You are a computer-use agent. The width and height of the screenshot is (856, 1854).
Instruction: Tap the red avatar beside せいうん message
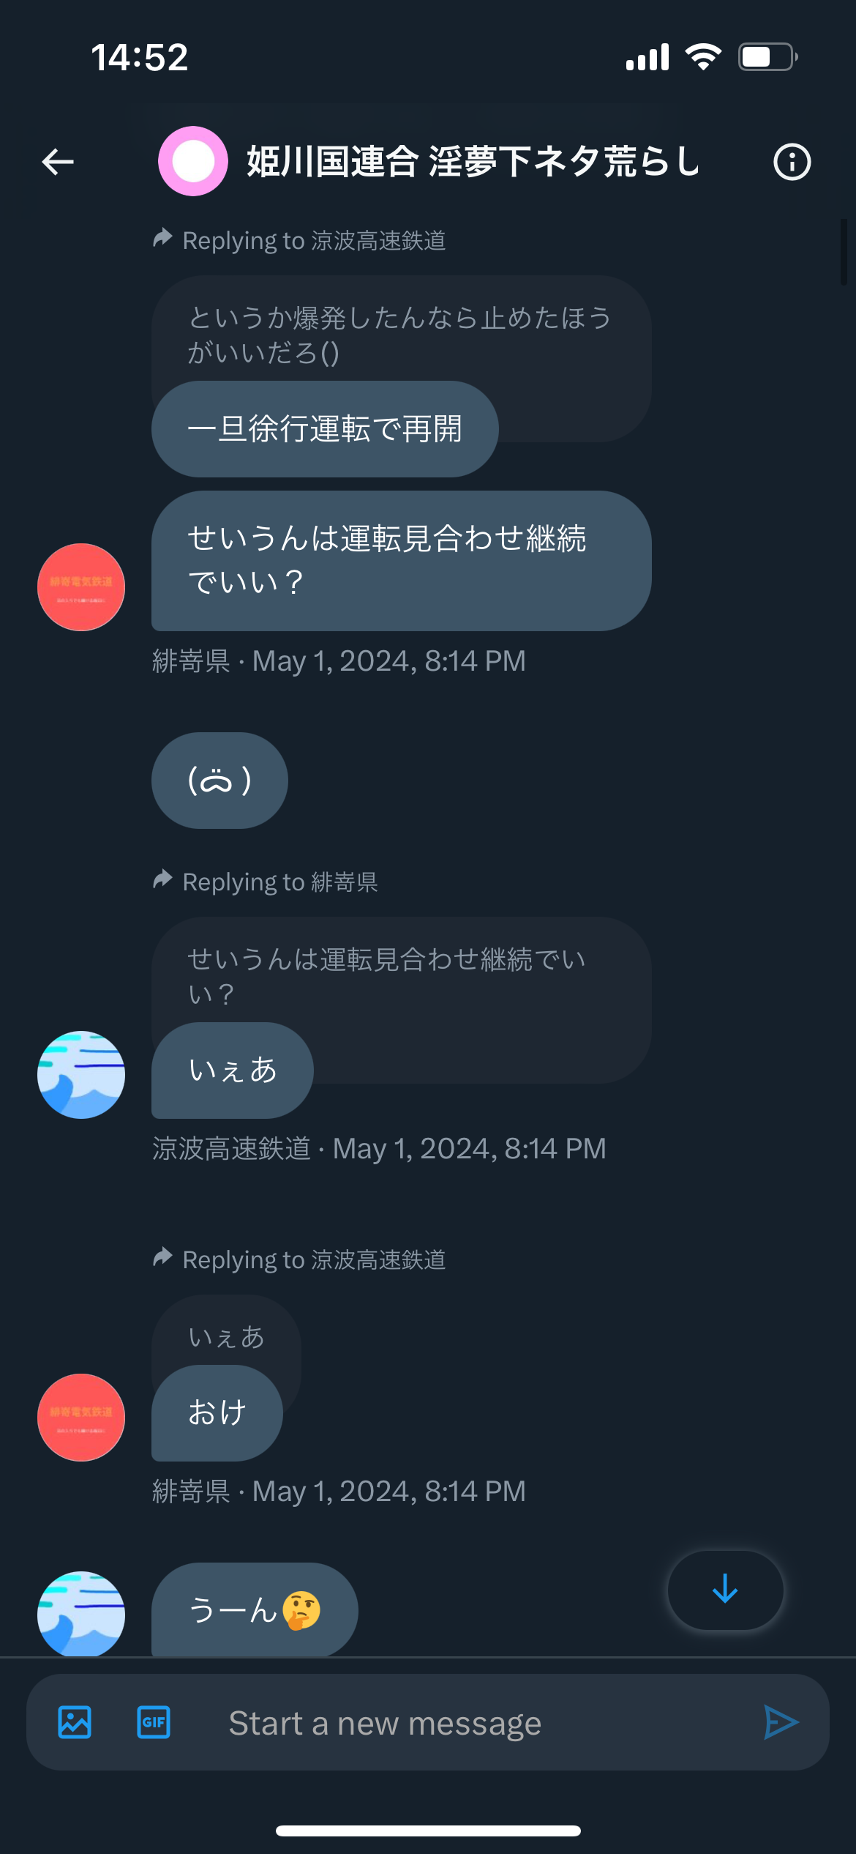point(81,587)
